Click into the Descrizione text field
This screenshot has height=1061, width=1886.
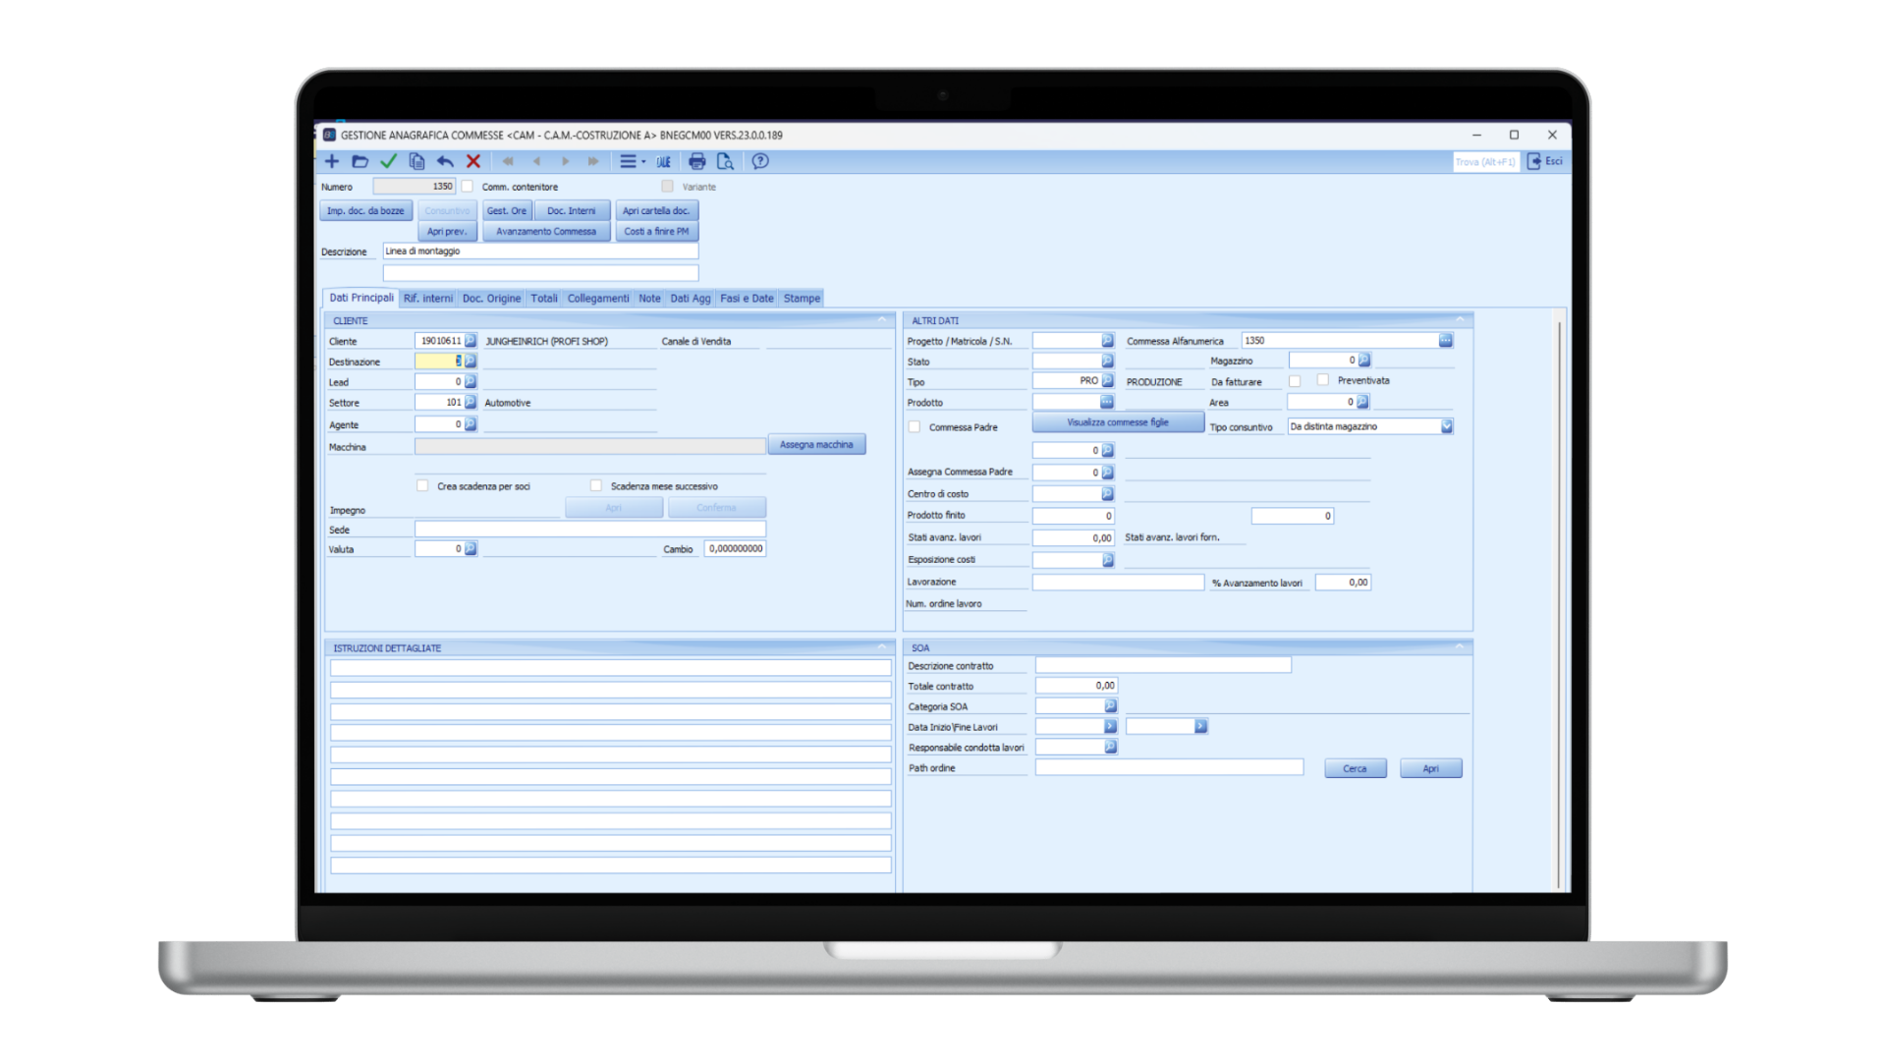coord(540,251)
